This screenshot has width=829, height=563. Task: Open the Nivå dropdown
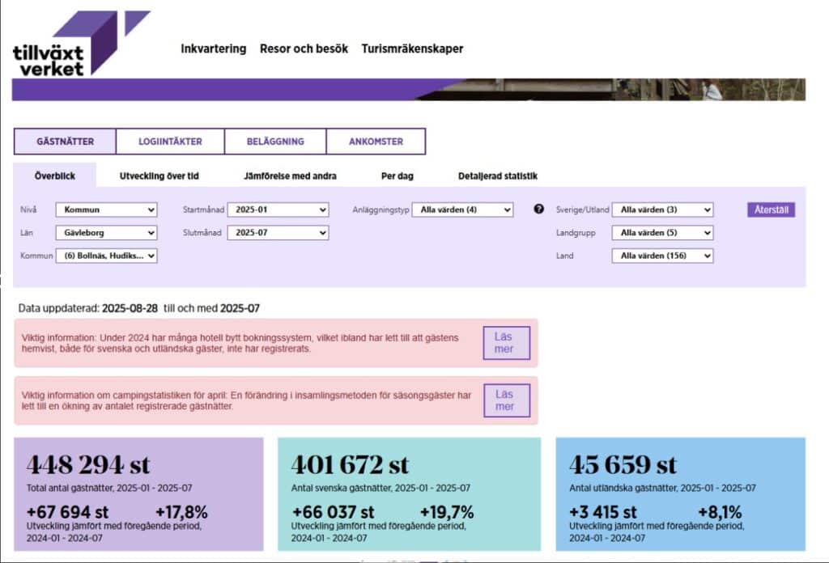tap(106, 210)
